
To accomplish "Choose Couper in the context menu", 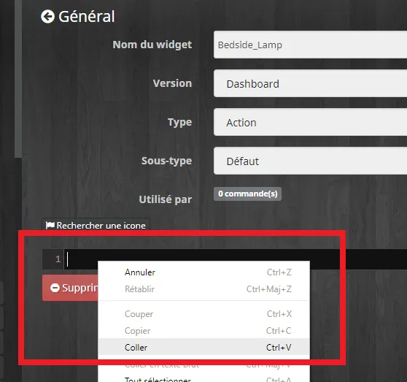I will 204,313.
